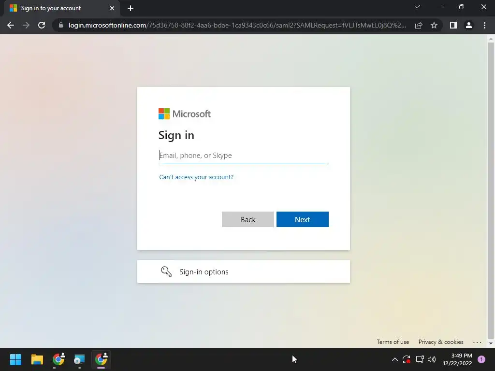Open Chrome's three-dot menu

484,25
